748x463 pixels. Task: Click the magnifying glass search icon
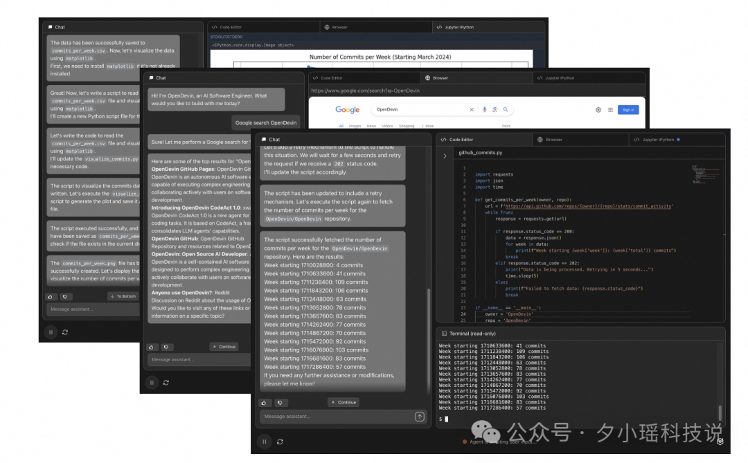pos(506,109)
